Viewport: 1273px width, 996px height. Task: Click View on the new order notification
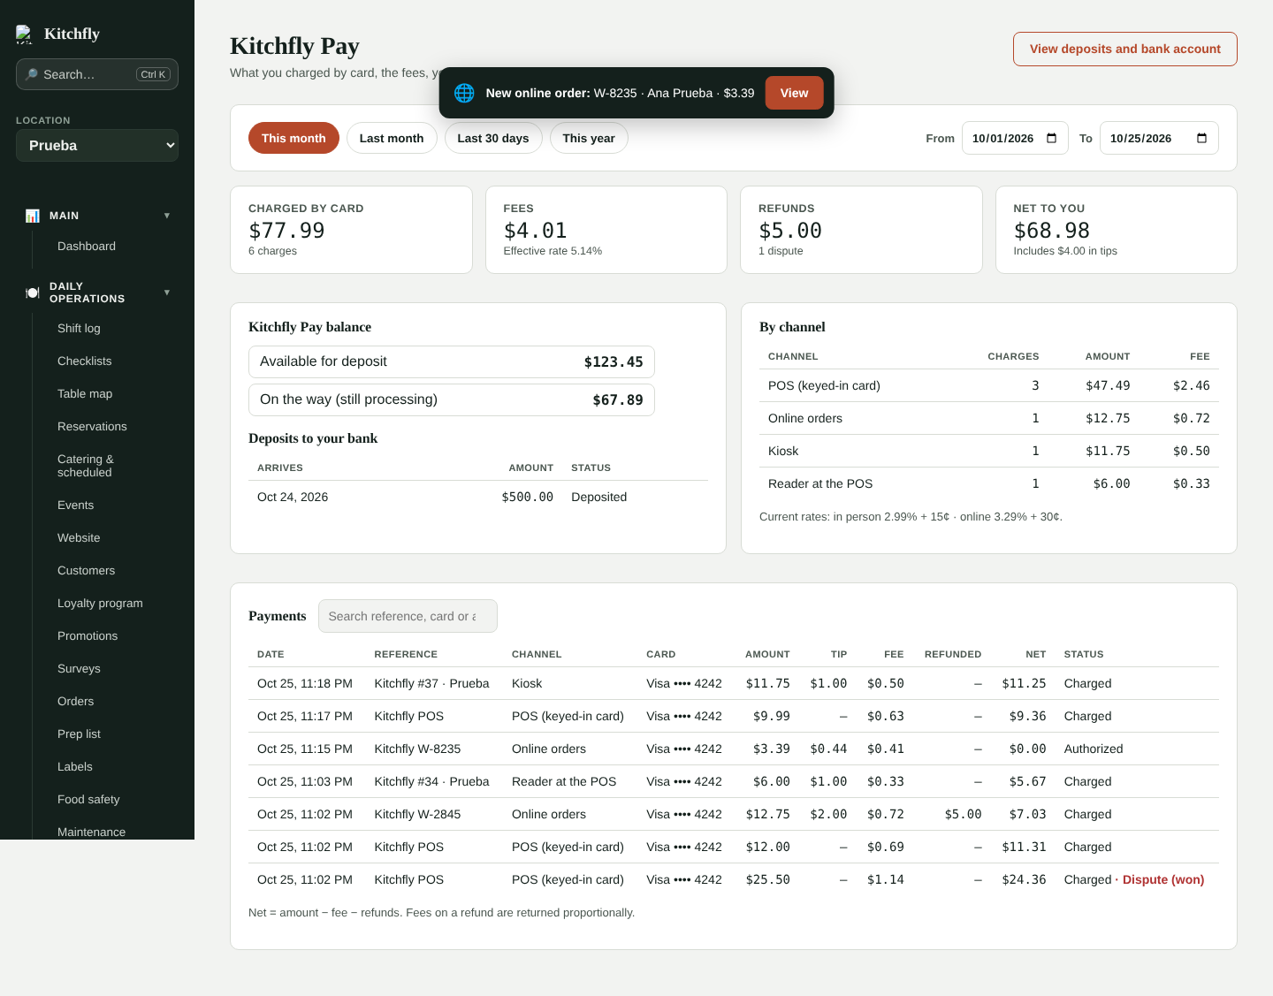click(794, 93)
